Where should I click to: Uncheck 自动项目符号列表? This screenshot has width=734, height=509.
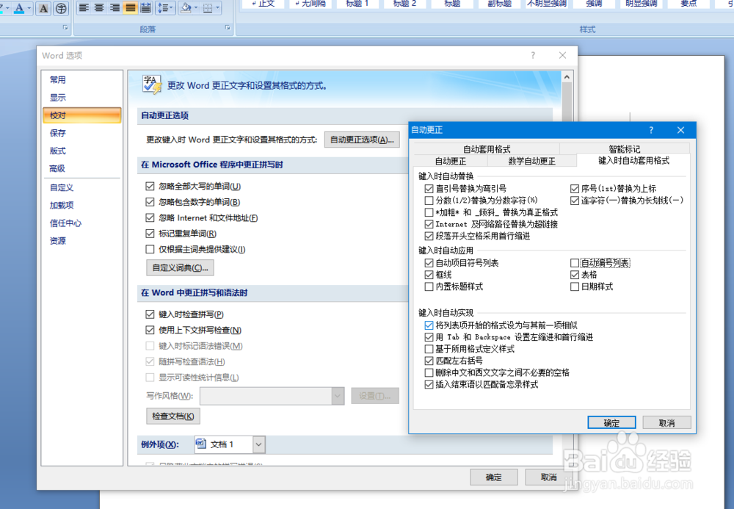pyautogui.click(x=429, y=263)
